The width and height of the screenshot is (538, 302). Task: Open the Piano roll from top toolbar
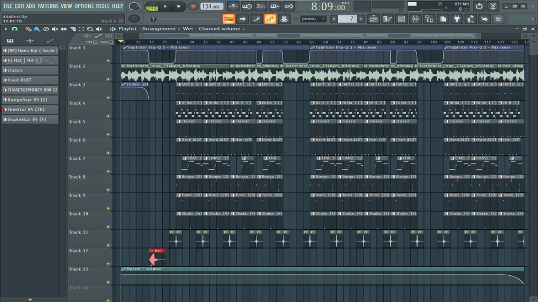[388, 19]
